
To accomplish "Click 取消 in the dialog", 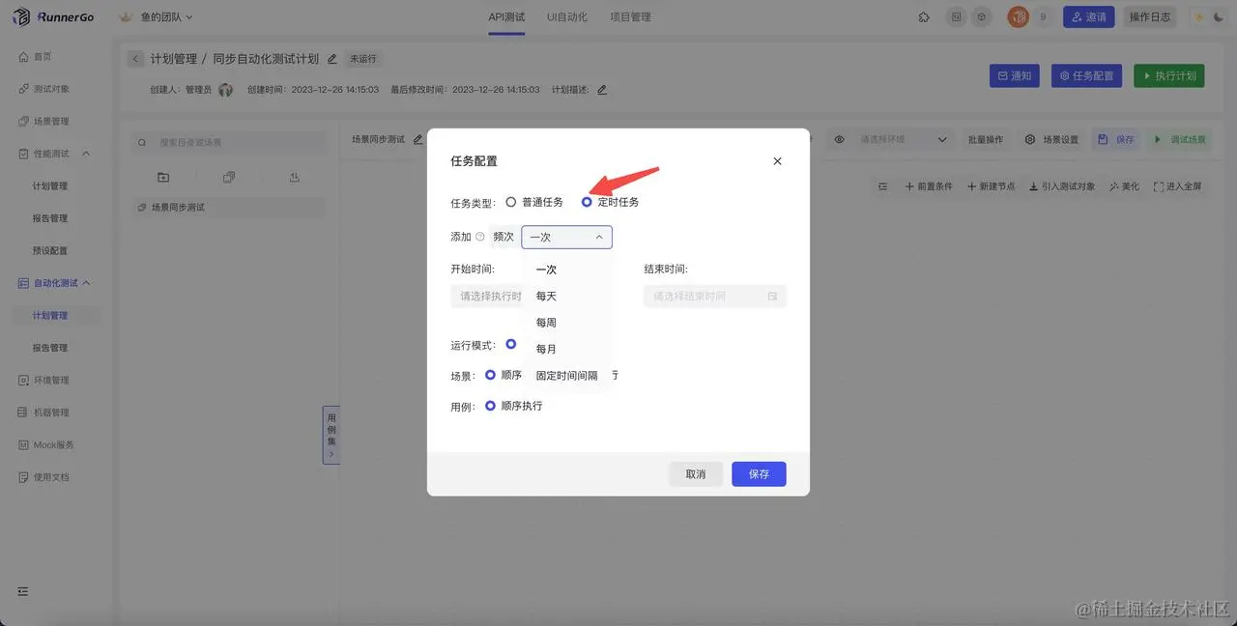I will point(696,474).
